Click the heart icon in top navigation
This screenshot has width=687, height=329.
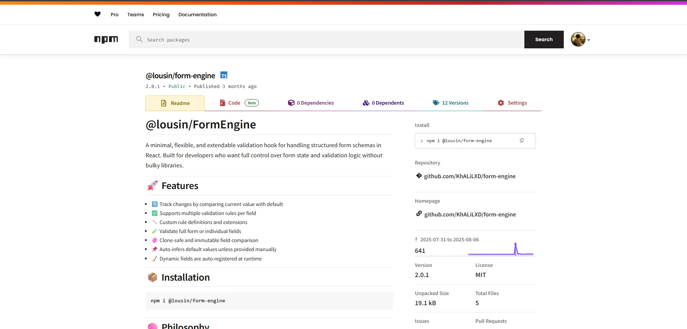[x=97, y=14]
